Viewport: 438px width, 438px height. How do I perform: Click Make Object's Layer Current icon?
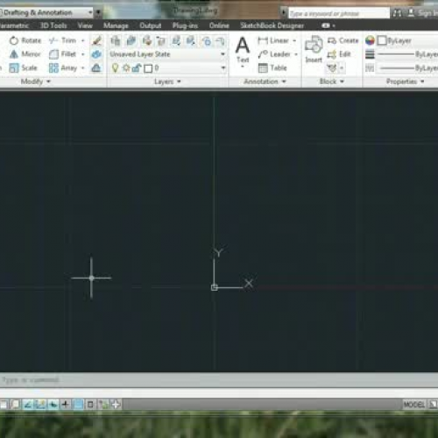131,41
